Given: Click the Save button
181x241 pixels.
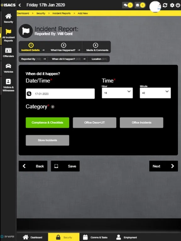Looking at the screenshot, I should 65,166.
